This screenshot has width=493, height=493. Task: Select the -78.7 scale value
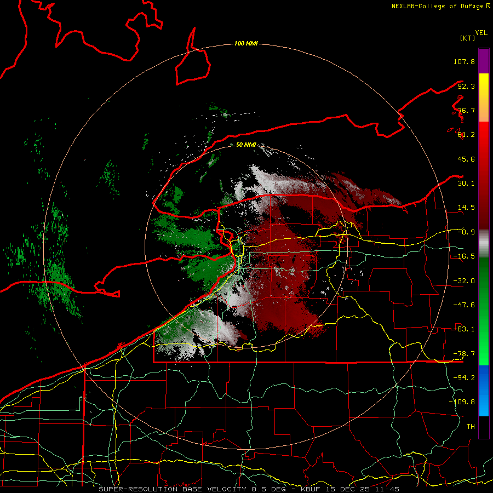pyautogui.click(x=464, y=353)
